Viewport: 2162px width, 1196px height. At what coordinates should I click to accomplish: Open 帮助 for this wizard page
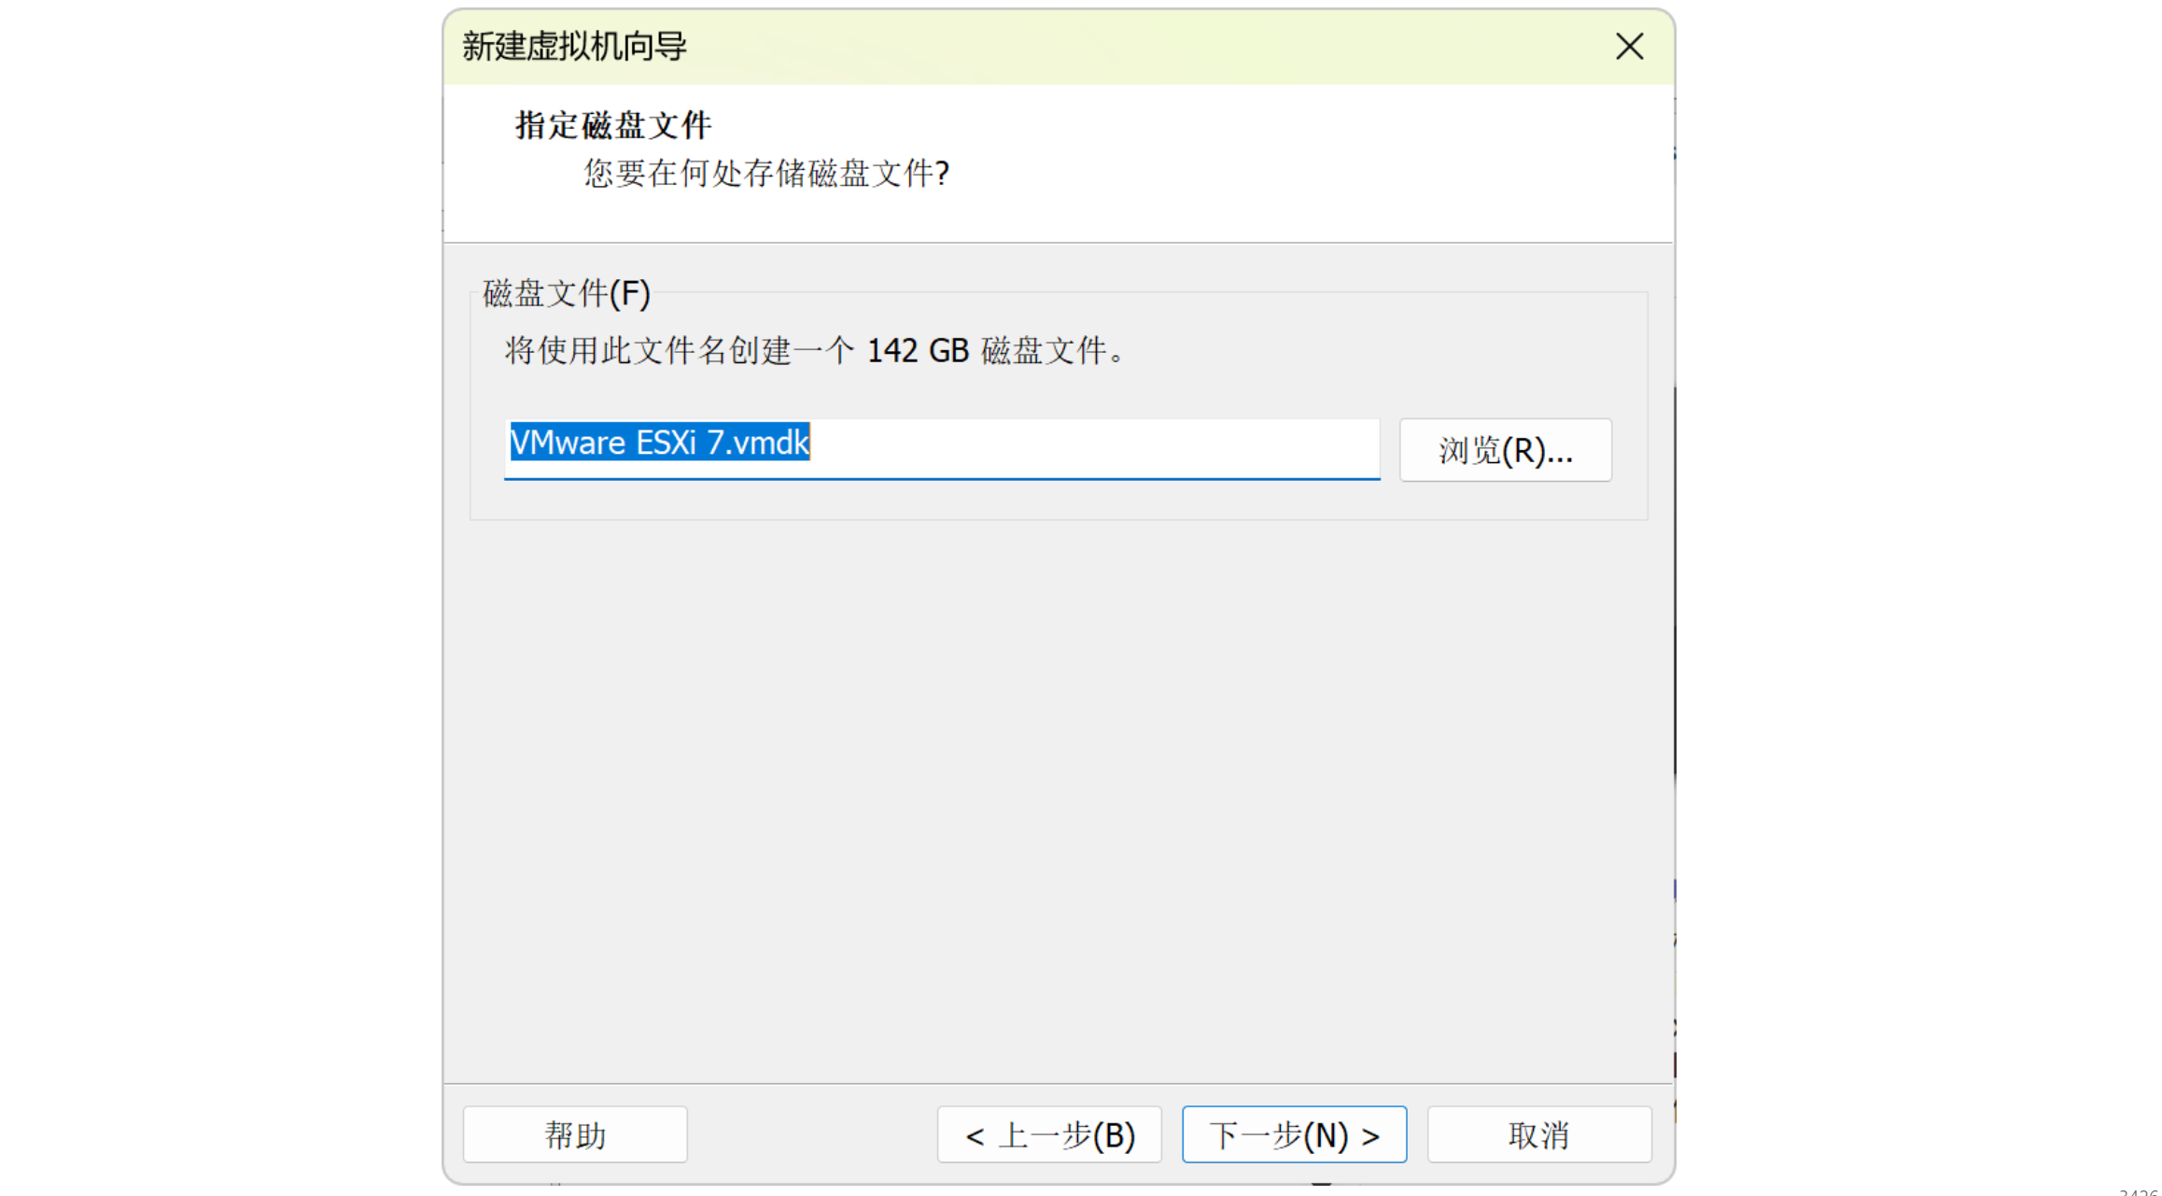(575, 1134)
